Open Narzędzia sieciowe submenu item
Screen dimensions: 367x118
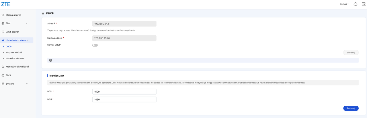[x=15, y=58]
